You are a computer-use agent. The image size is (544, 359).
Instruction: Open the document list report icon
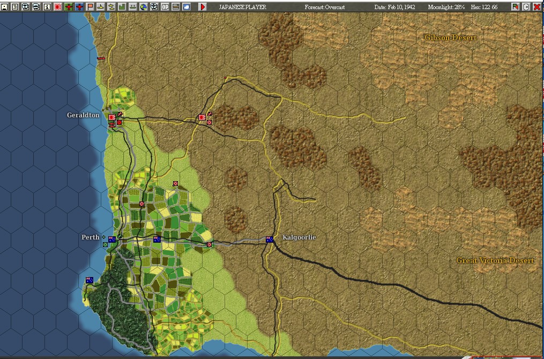pyautogui.click(x=15, y=6)
